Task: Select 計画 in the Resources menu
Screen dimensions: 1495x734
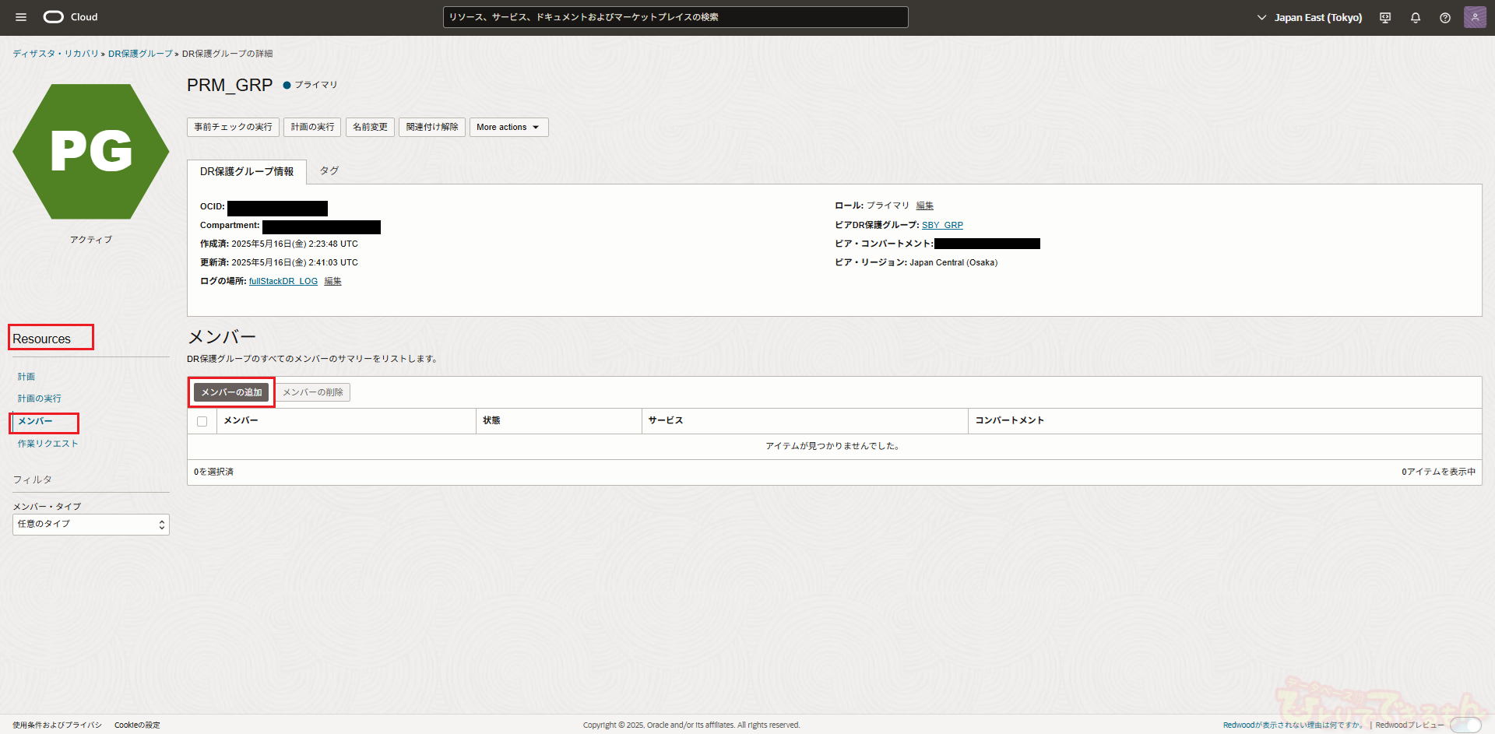Action: (x=26, y=377)
